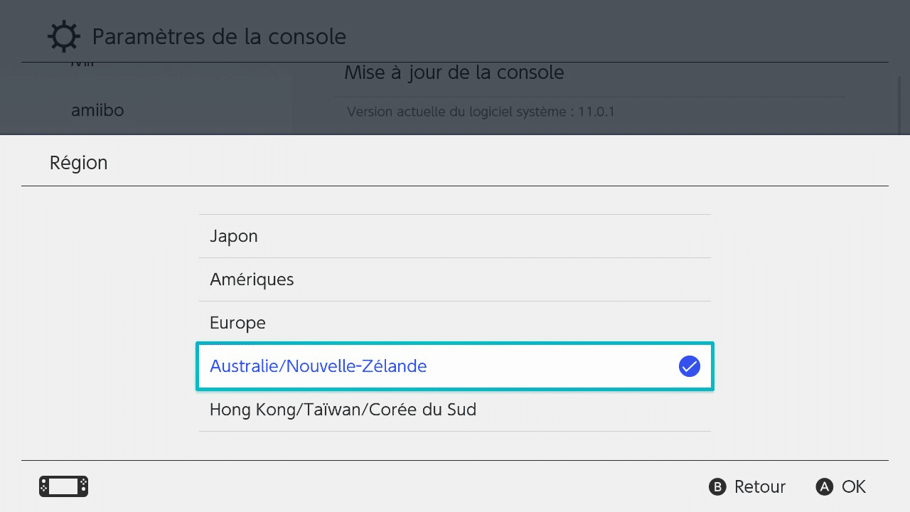Screen dimensions: 910x512
Task: Click the gear icon beside Paramètres de la console
Action: 64,36
